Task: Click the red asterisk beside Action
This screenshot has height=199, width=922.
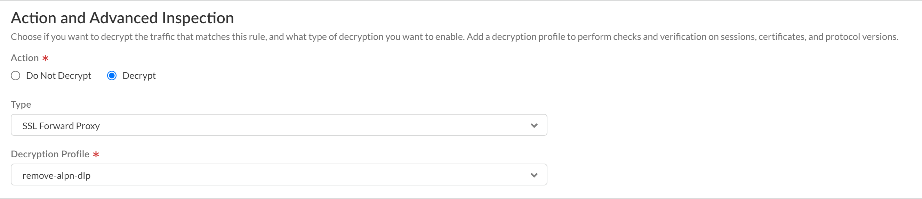Action: click(x=46, y=58)
